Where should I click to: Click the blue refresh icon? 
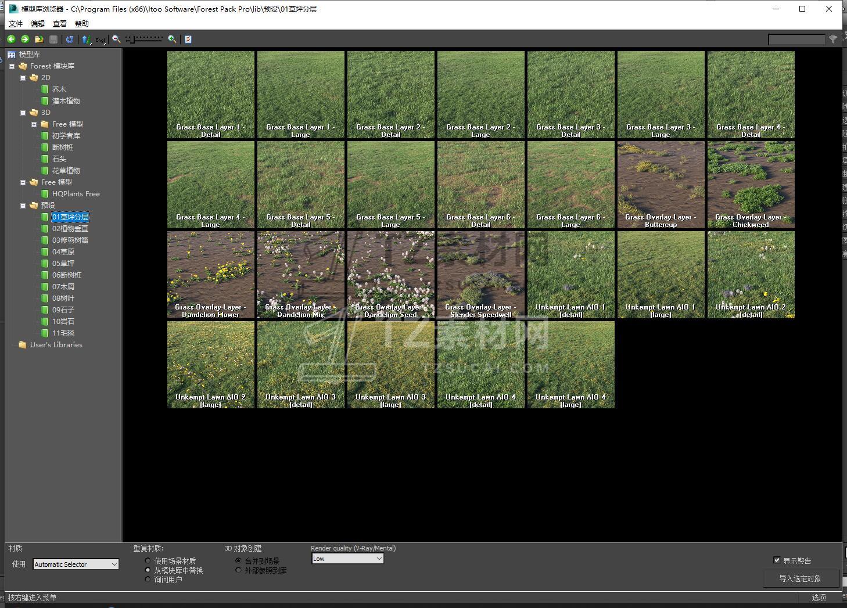coord(70,39)
